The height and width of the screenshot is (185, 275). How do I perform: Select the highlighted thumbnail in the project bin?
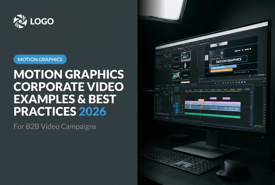[186, 57]
